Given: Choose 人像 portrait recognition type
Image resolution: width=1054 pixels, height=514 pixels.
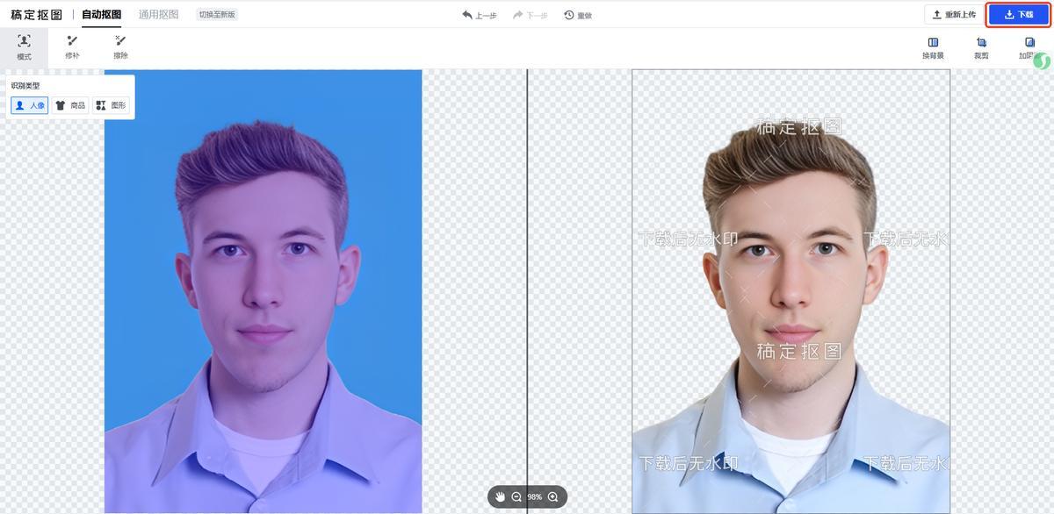Looking at the screenshot, I should click(30, 105).
